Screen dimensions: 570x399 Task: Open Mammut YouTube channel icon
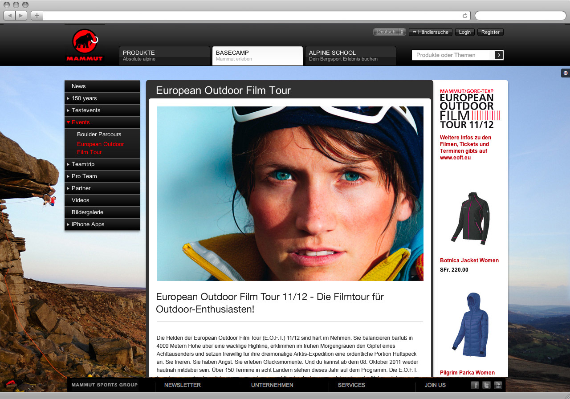498,385
